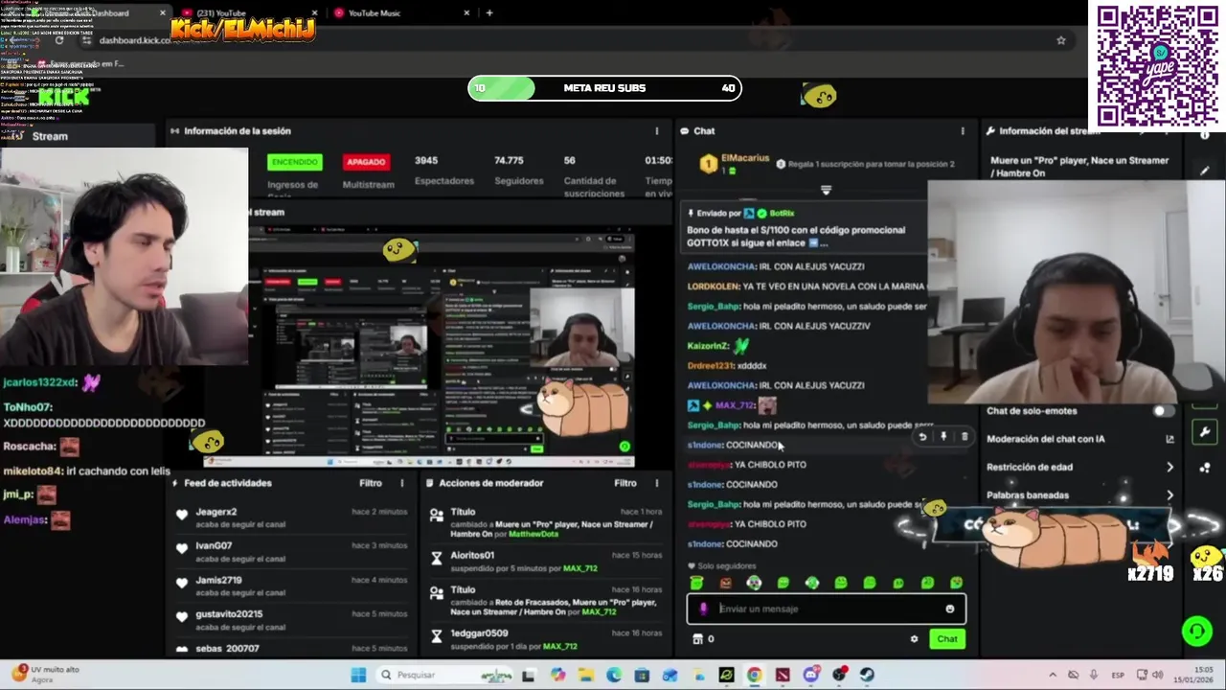
Task: Click the external link icon beside Moderación del chat con IA
Action: click(1169, 439)
